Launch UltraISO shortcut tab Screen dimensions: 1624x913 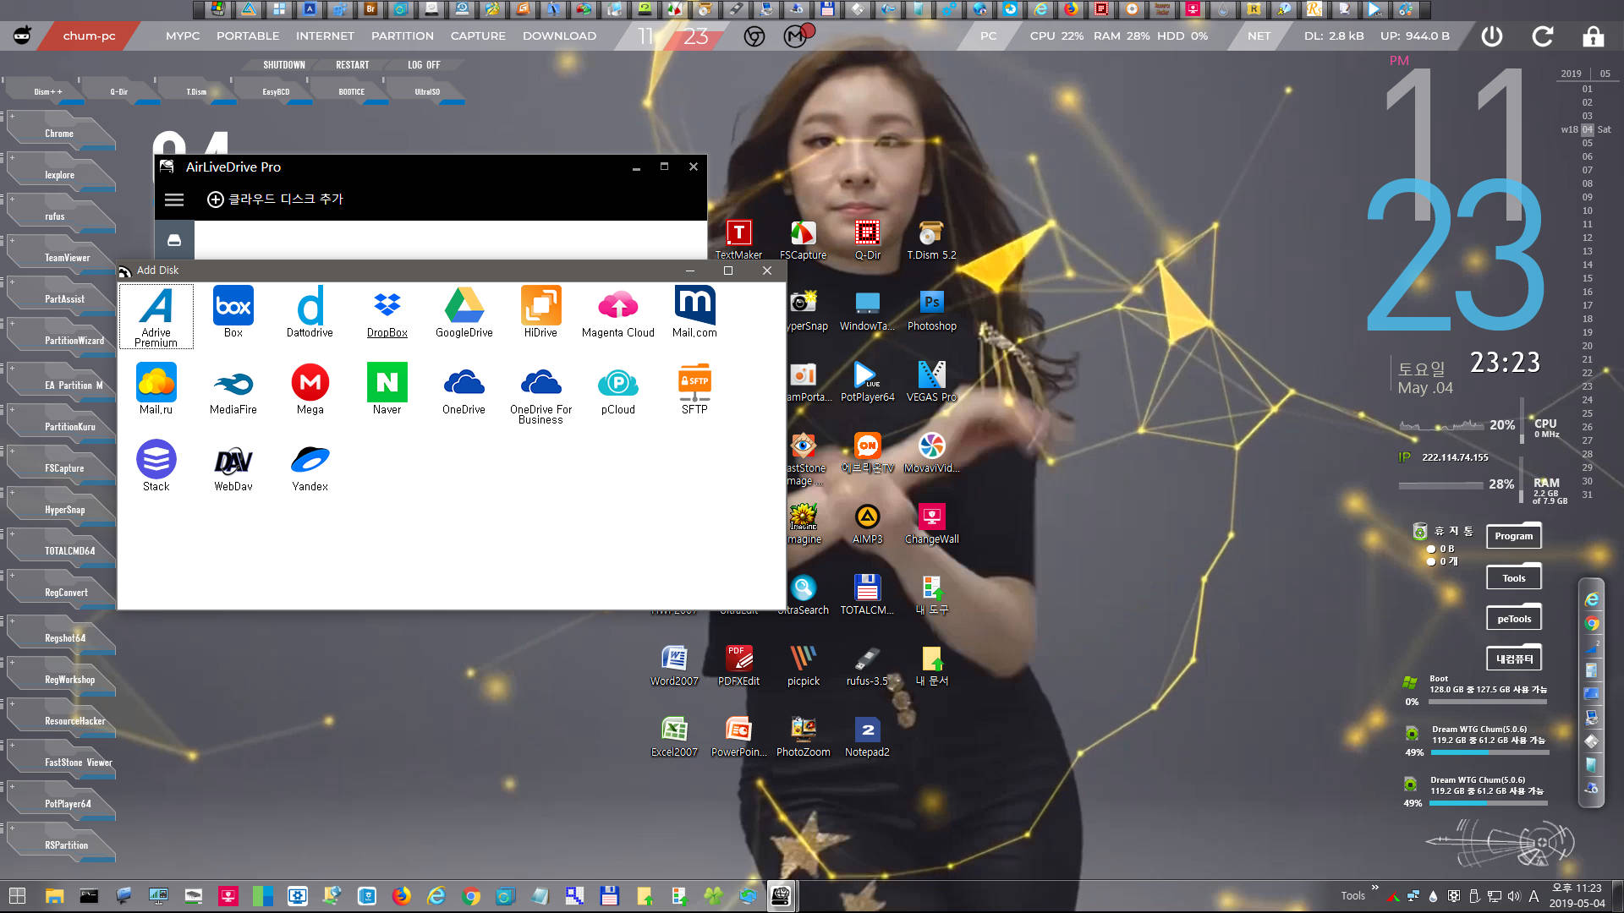point(427,91)
